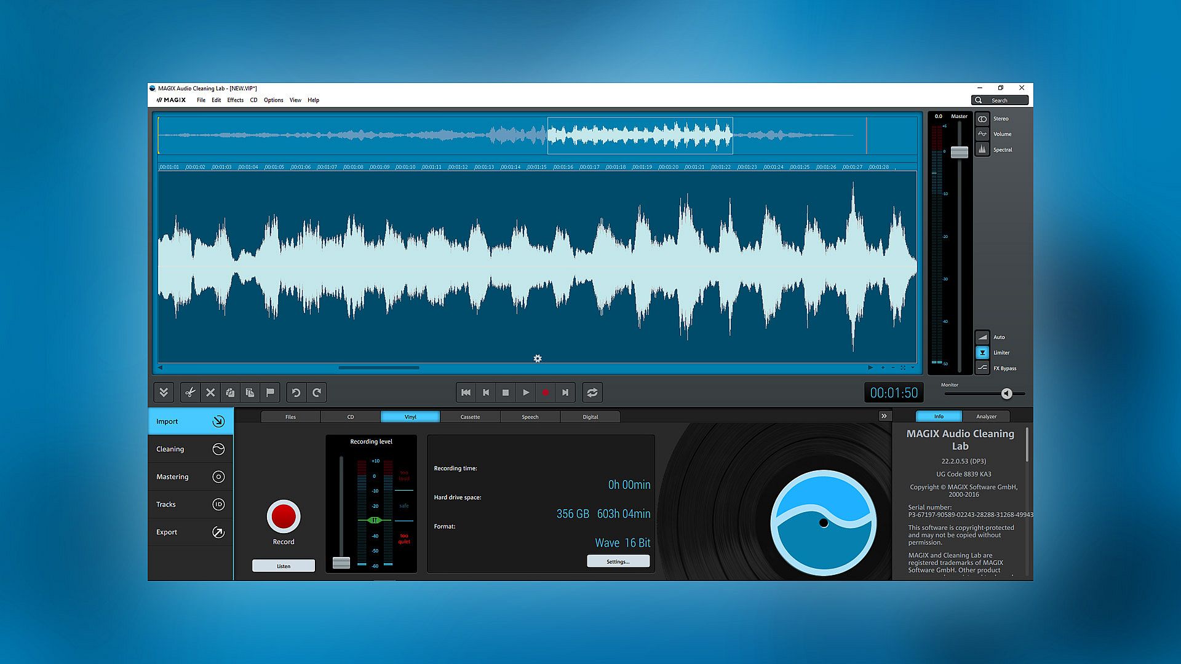Collapse panel with double-chevron down button
The height and width of the screenshot is (664, 1181).
click(164, 392)
